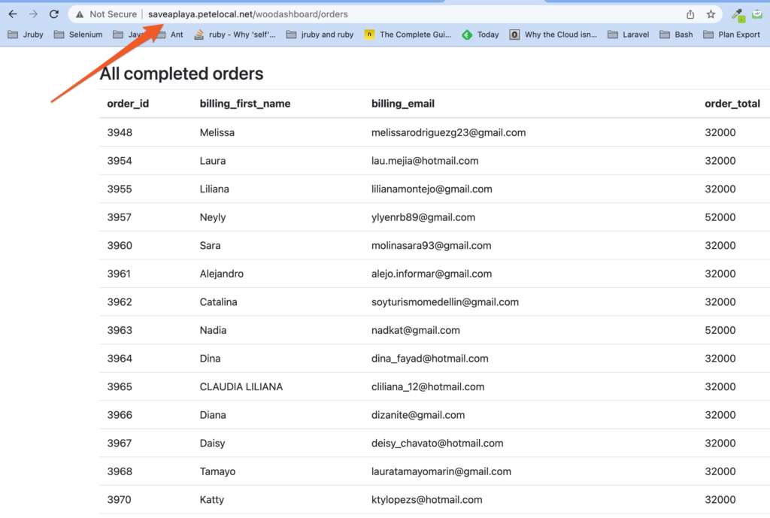Image resolution: width=770 pixels, height=518 pixels.
Task: Expand the Laravel bookmarks folder
Action: (629, 35)
